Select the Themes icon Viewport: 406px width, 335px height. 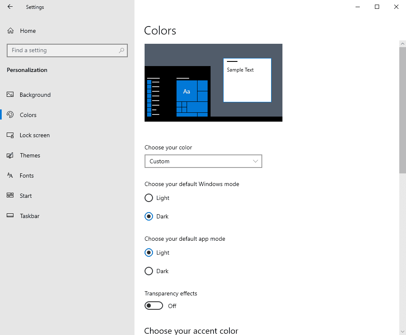pyautogui.click(x=10, y=155)
